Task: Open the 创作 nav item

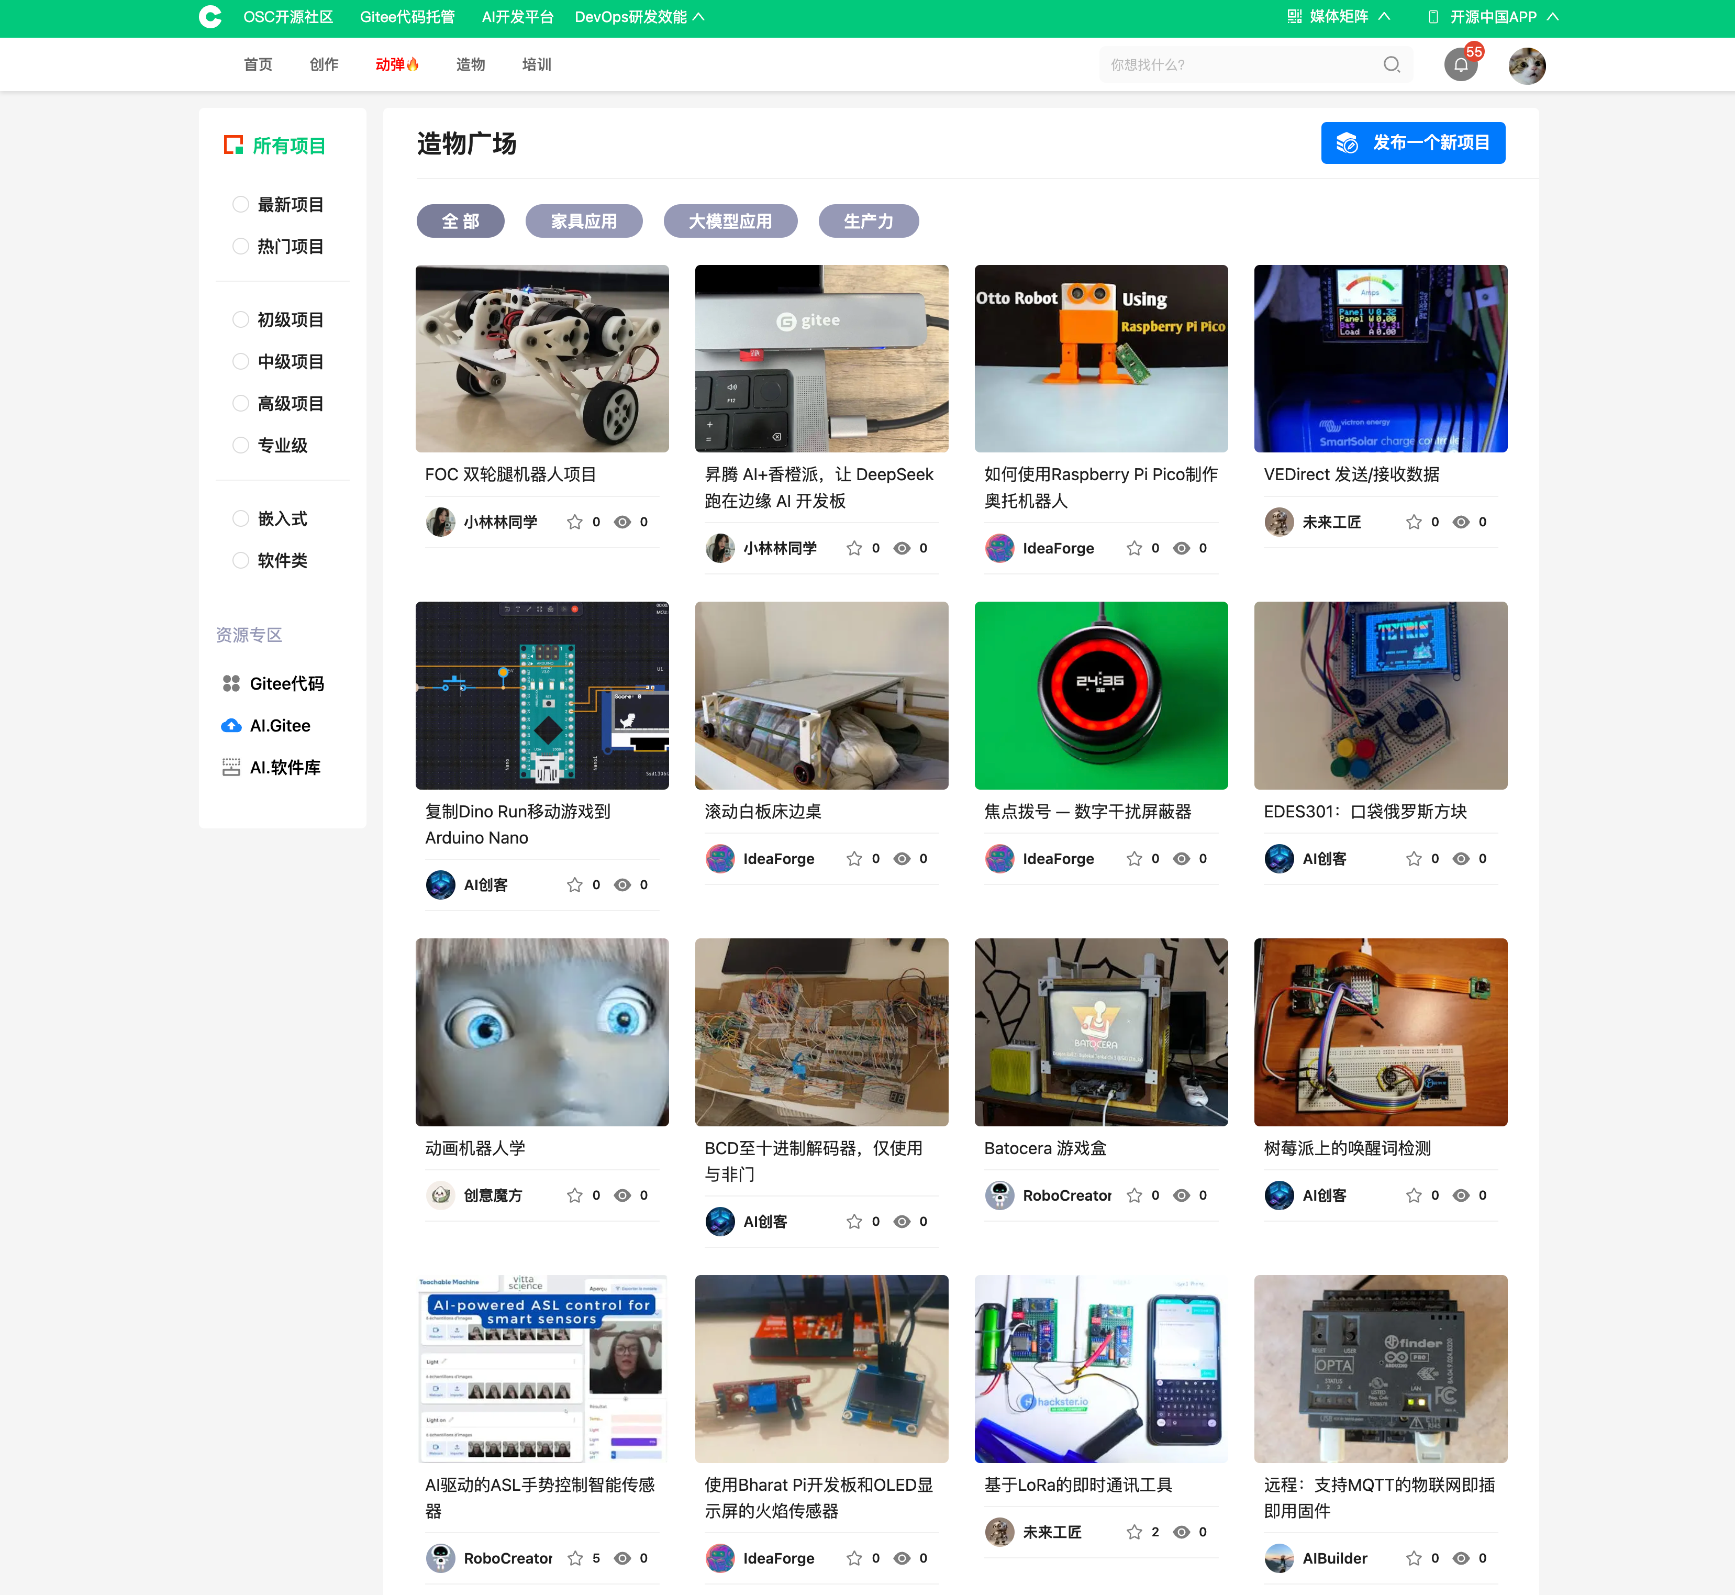Action: pyautogui.click(x=324, y=65)
